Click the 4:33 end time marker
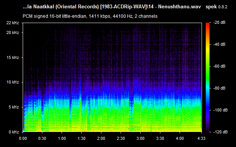 201,138
